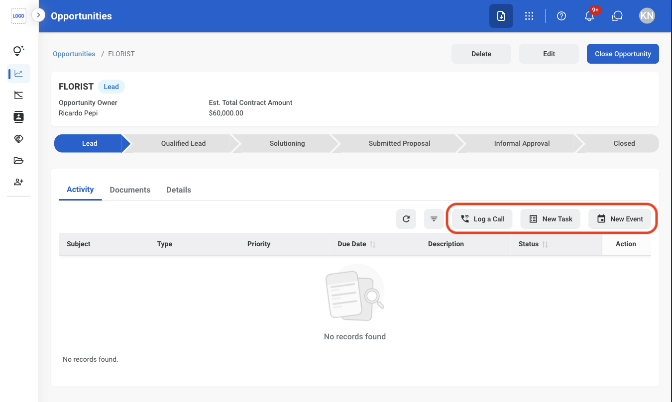
Task: Open the add user sidebar icon
Action: pyautogui.click(x=18, y=182)
